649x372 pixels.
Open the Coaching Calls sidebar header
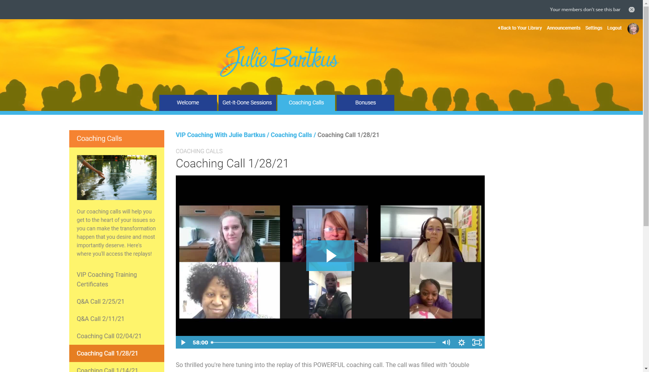pyautogui.click(x=117, y=139)
